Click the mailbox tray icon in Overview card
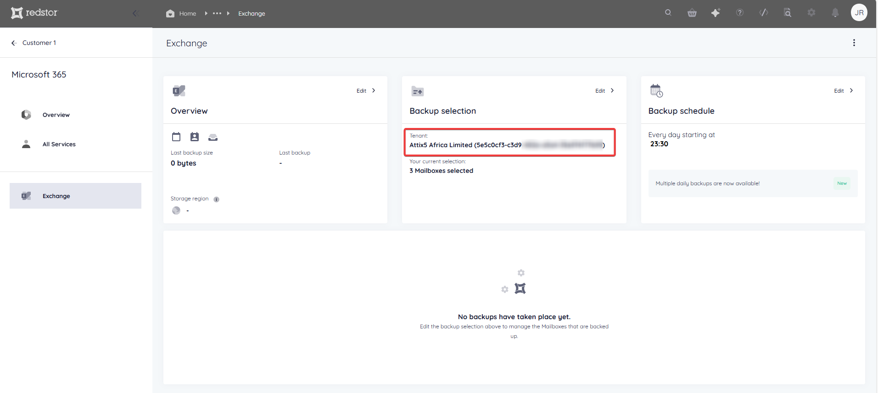Screen dimensions: 878x393 click(x=213, y=137)
